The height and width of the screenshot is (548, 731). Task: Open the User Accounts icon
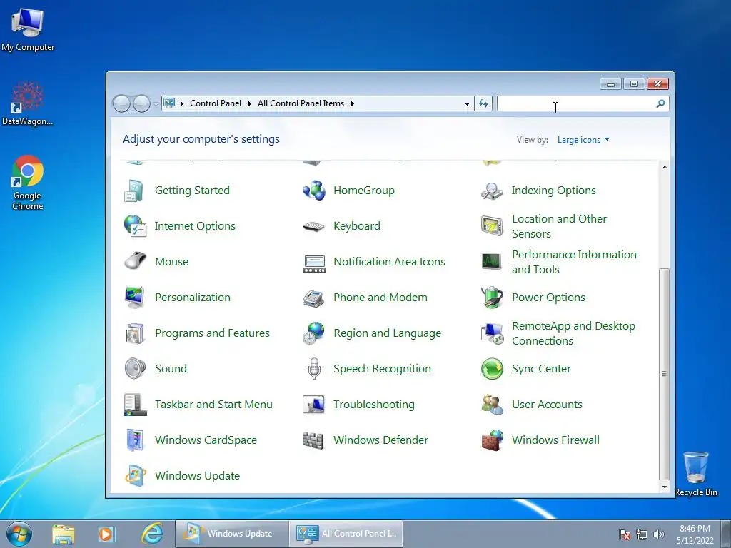pos(492,405)
